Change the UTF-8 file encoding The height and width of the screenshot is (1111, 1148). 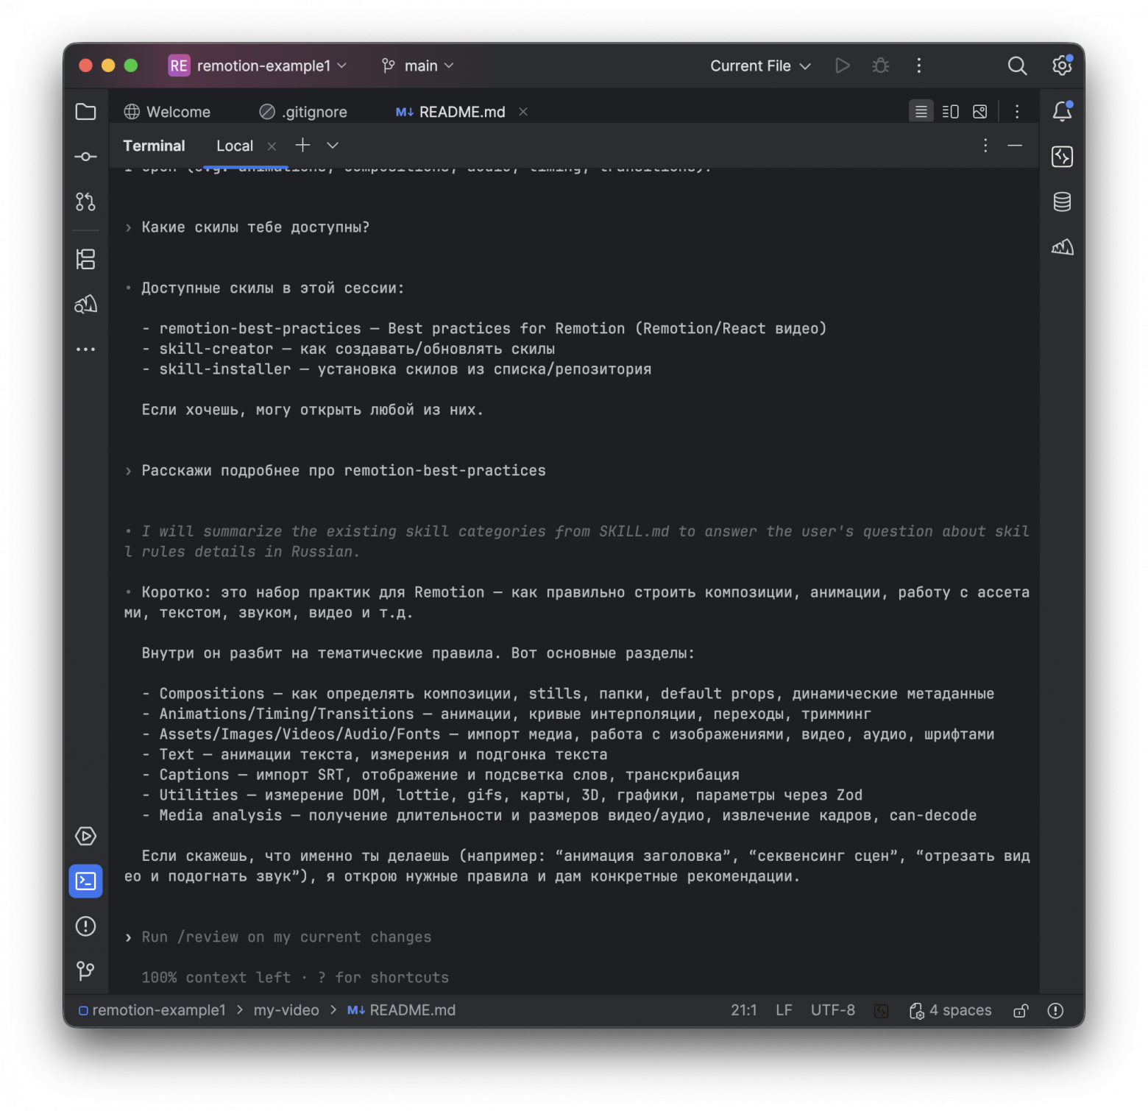[832, 1010]
